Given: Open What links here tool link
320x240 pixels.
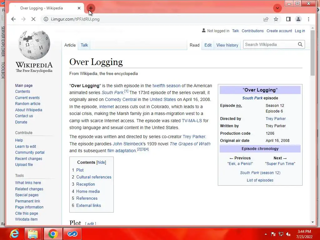Looking at the screenshot, I should tap(28, 182).
